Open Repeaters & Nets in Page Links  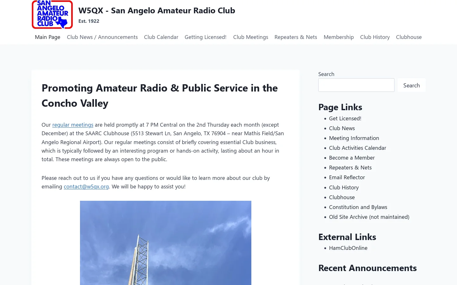tap(350, 168)
